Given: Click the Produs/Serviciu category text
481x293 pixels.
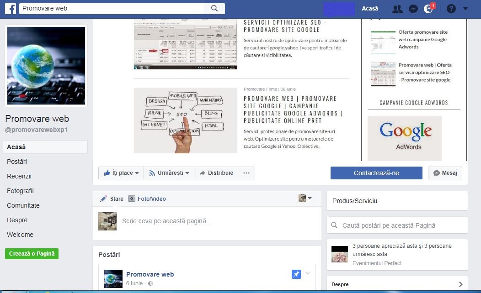Looking at the screenshot, I should point(355,201).
